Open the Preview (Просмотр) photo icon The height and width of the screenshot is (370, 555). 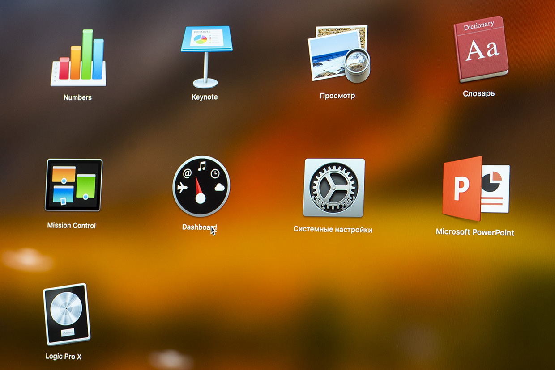pos(339,54)
